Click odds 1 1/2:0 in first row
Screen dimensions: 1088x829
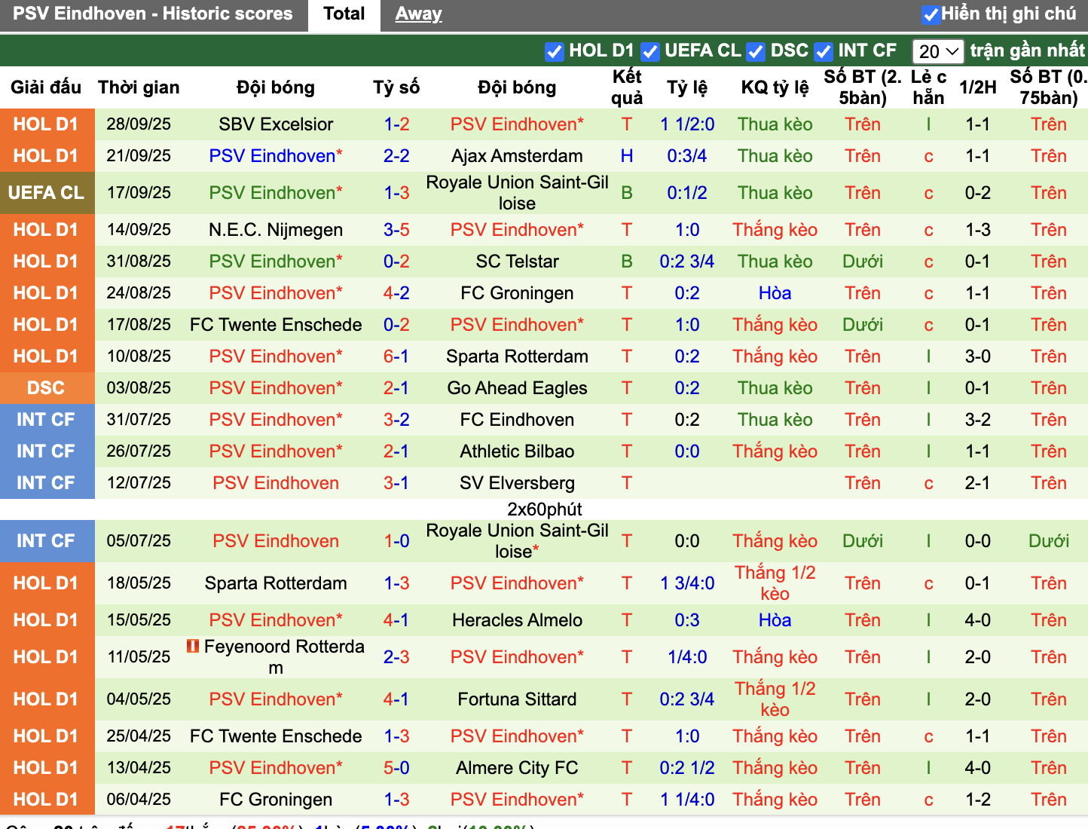click(x=687, y=124)
